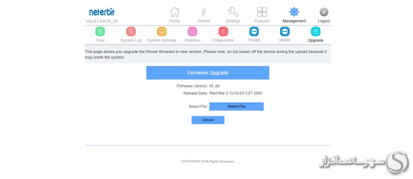
Task: Open the green Time icon
Action: (100, 32)
